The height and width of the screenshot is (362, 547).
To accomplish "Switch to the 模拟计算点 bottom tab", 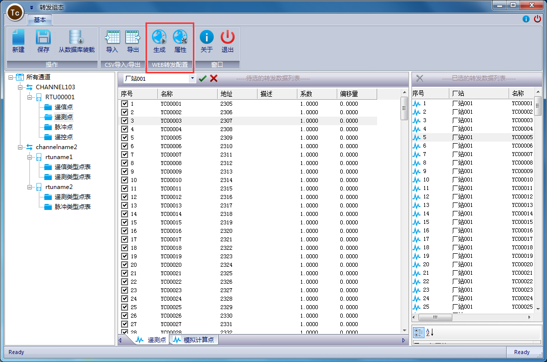I will [x=194, y=340].
